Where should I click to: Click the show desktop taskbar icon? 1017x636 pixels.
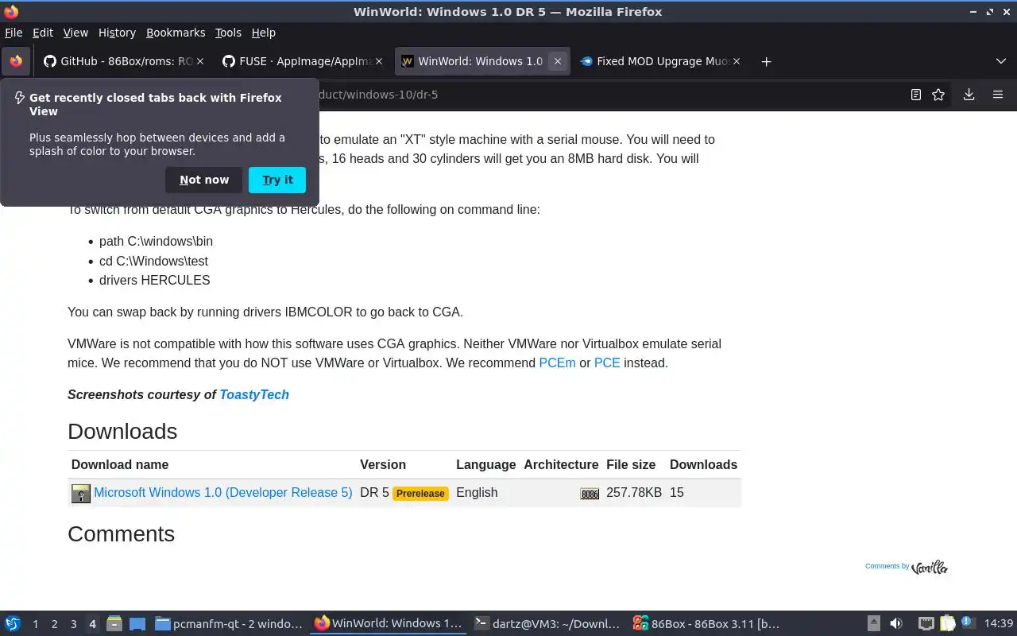(x=137, y=623)
